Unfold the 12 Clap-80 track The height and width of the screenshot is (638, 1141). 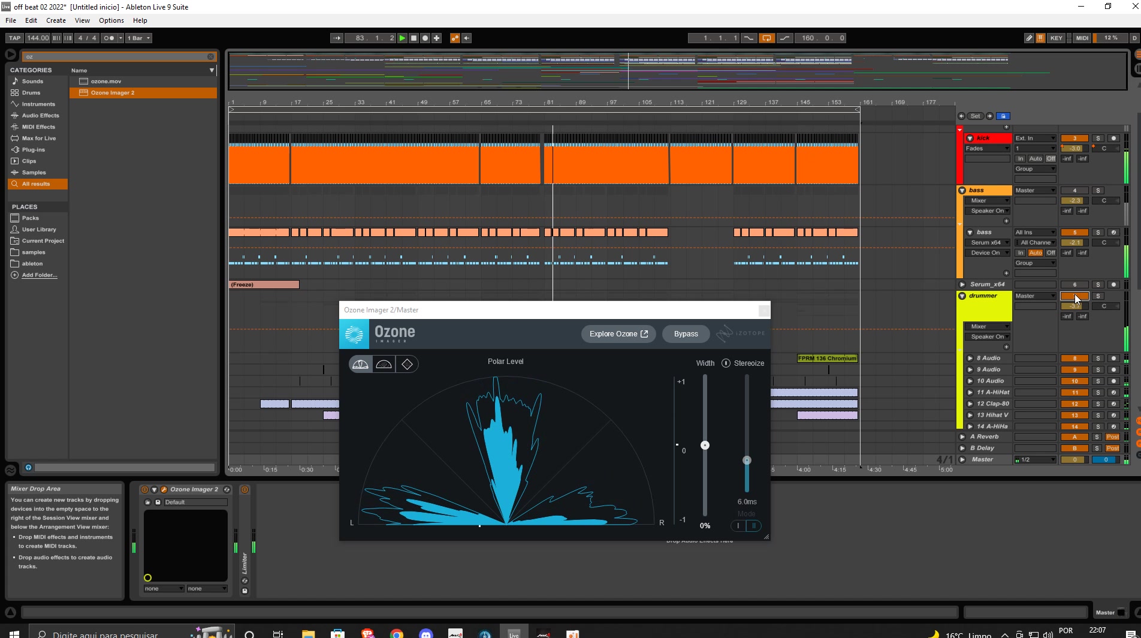click(x=970, y=404)
